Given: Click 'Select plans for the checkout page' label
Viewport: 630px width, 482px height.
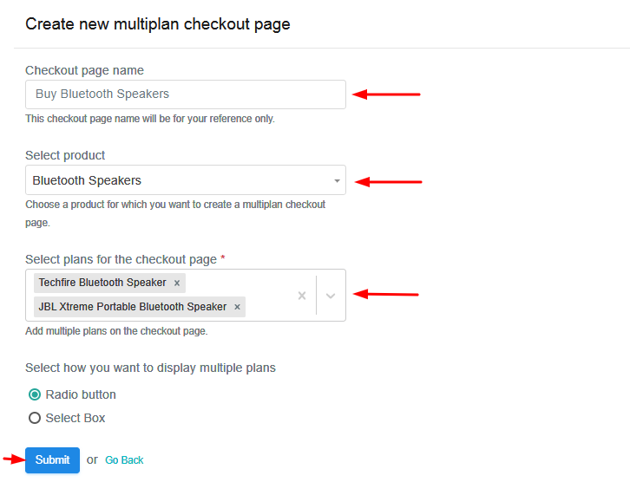Looking at the screenshot, I should pos(121,259).
